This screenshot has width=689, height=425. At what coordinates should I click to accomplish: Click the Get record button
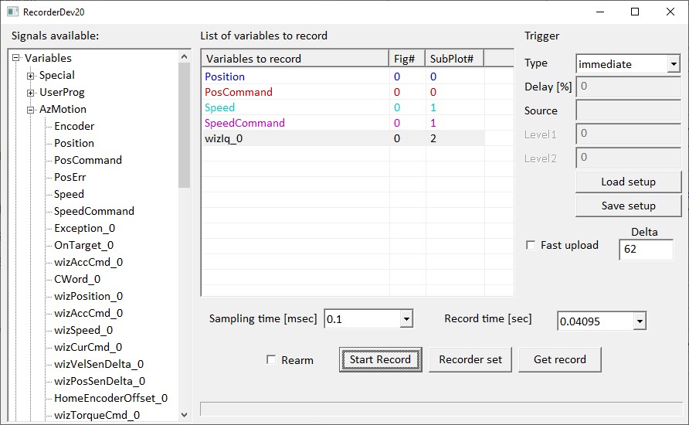(x=560, y=359)
